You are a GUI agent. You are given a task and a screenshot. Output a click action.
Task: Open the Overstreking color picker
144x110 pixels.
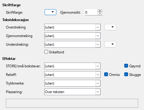(x=110, y=27)
